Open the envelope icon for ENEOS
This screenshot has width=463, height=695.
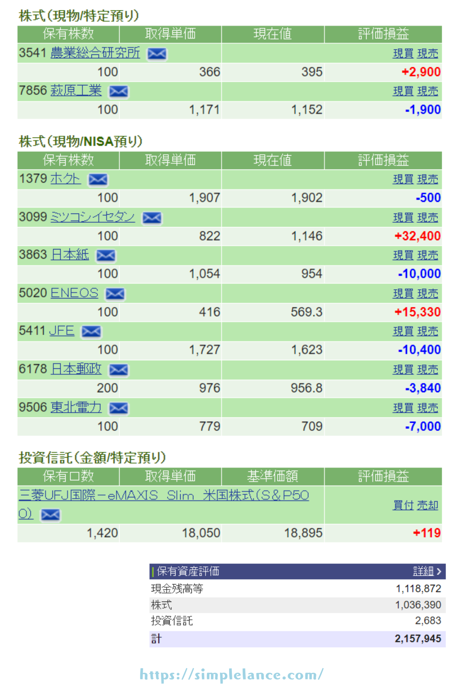tap(115, 294)
